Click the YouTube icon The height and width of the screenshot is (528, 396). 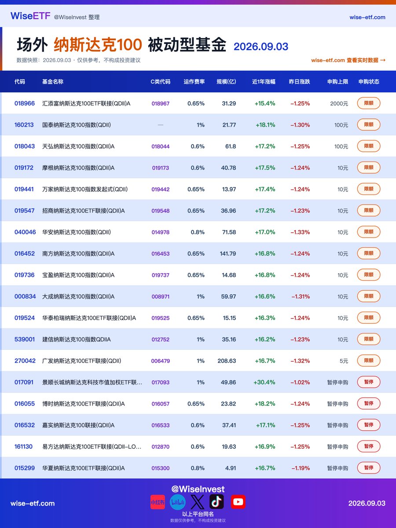click(x=238, y=502)
